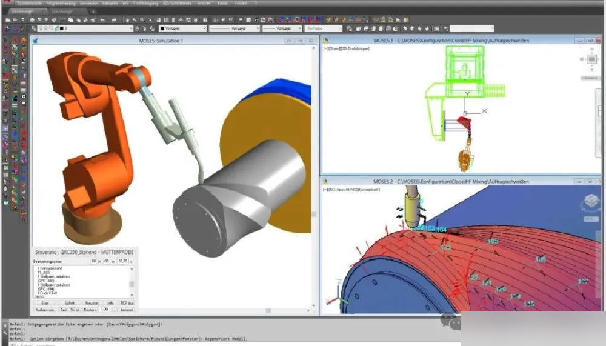Open the Editieren menu
Viewport: 606px width, 346px height.
tap(110, 3)
